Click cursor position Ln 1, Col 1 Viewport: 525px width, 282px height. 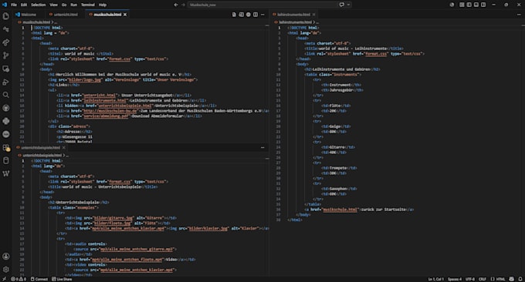point(435,279)
